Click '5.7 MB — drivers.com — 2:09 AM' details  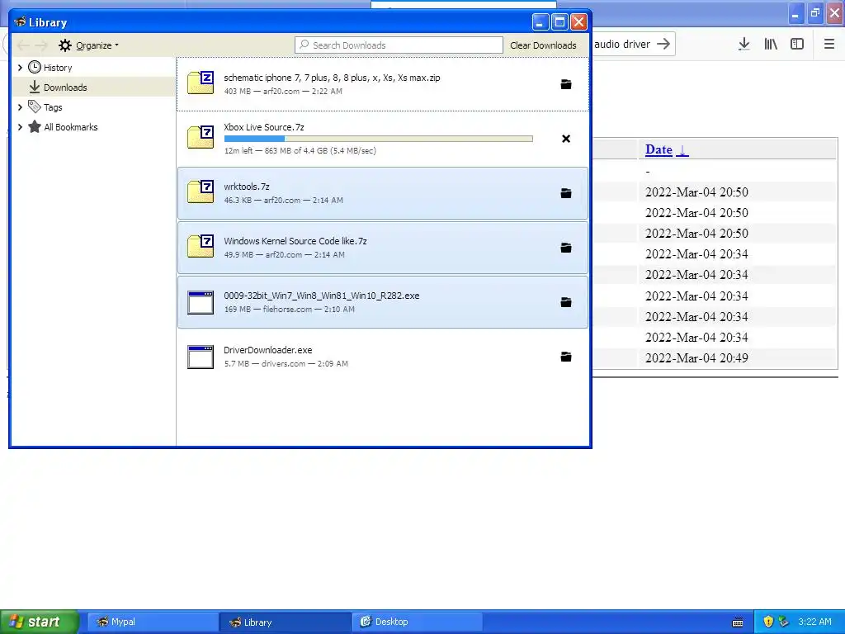click(286, 363)
